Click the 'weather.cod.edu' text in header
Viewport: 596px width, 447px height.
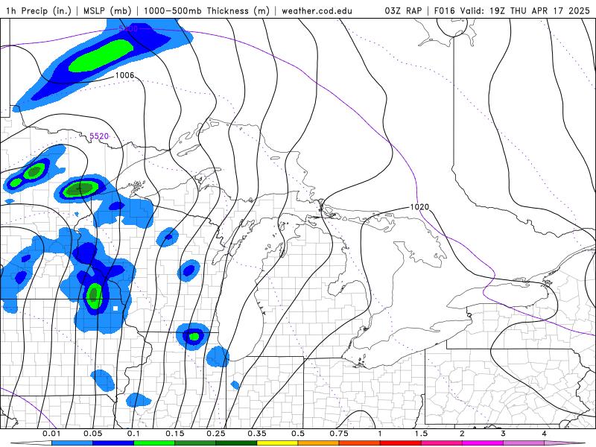coord(317,10)
